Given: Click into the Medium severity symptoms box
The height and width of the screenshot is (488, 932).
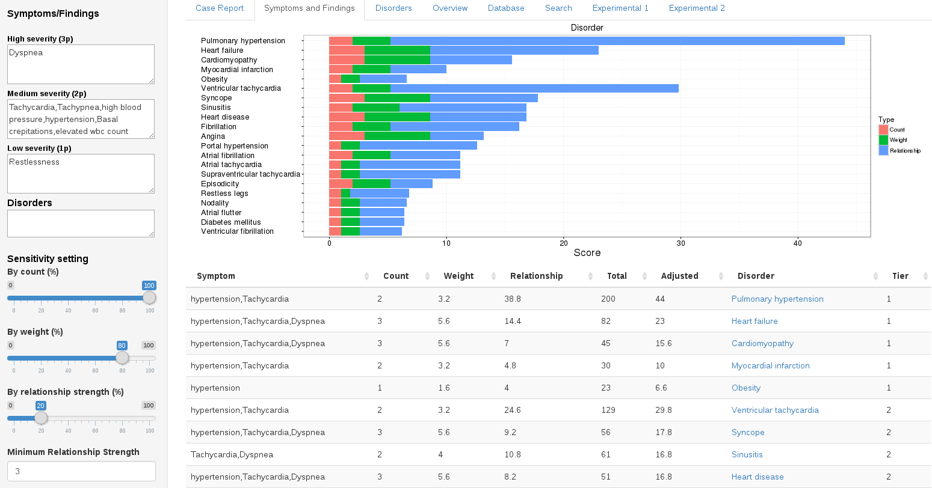Looking at the screenshot, I should (x=81, y=119).
